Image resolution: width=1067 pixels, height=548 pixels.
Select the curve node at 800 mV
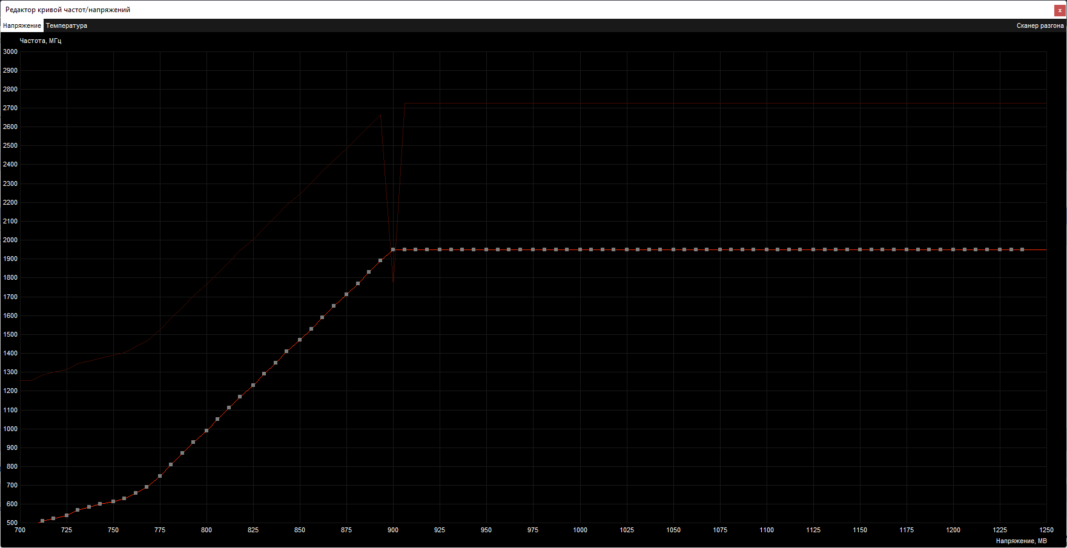coord(206,430)
